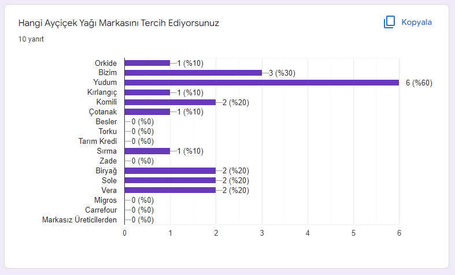Click the "6 (%60)" value label

pyautogui.click(x=419, y=83)
